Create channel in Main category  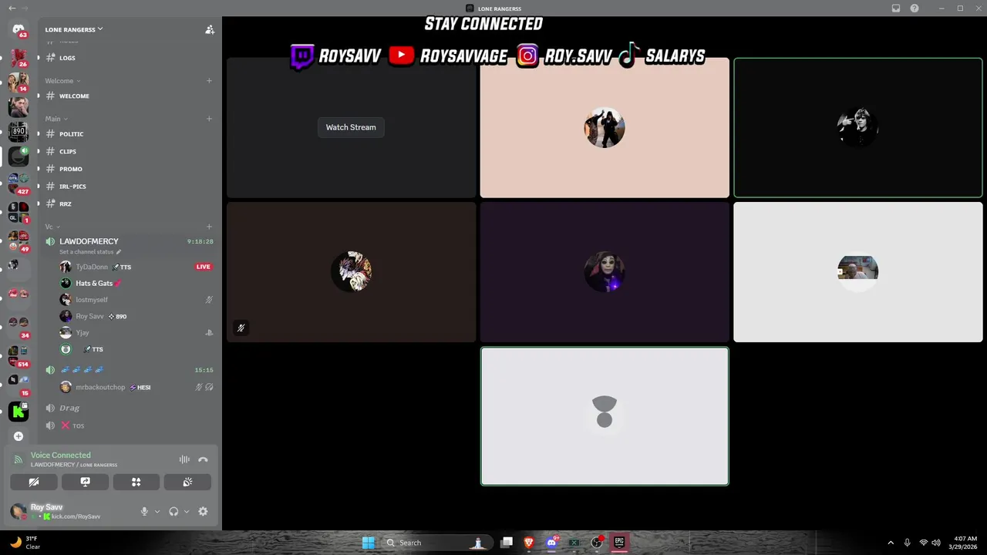click(x=209, y=119)
